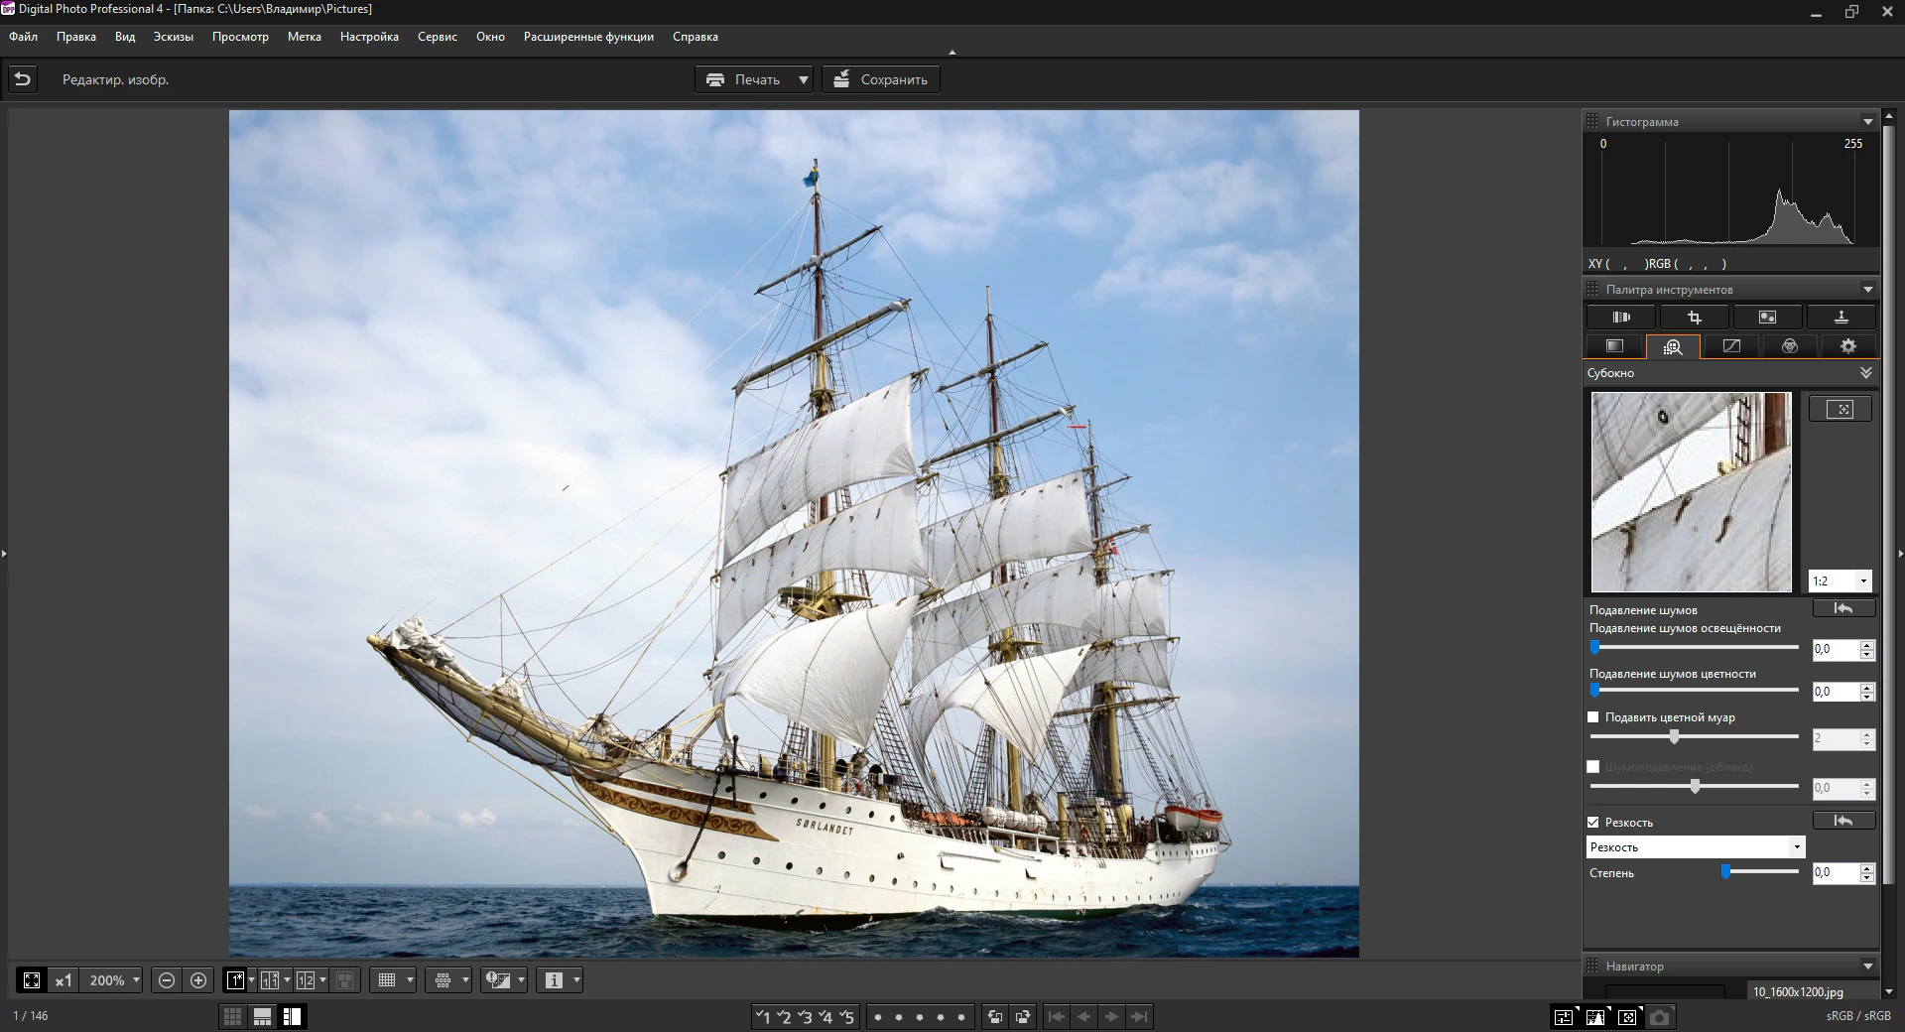This screenshot has width=1905, height=1032.
Task: Click the Сохранить button
Action: click(x=879, y=79)
